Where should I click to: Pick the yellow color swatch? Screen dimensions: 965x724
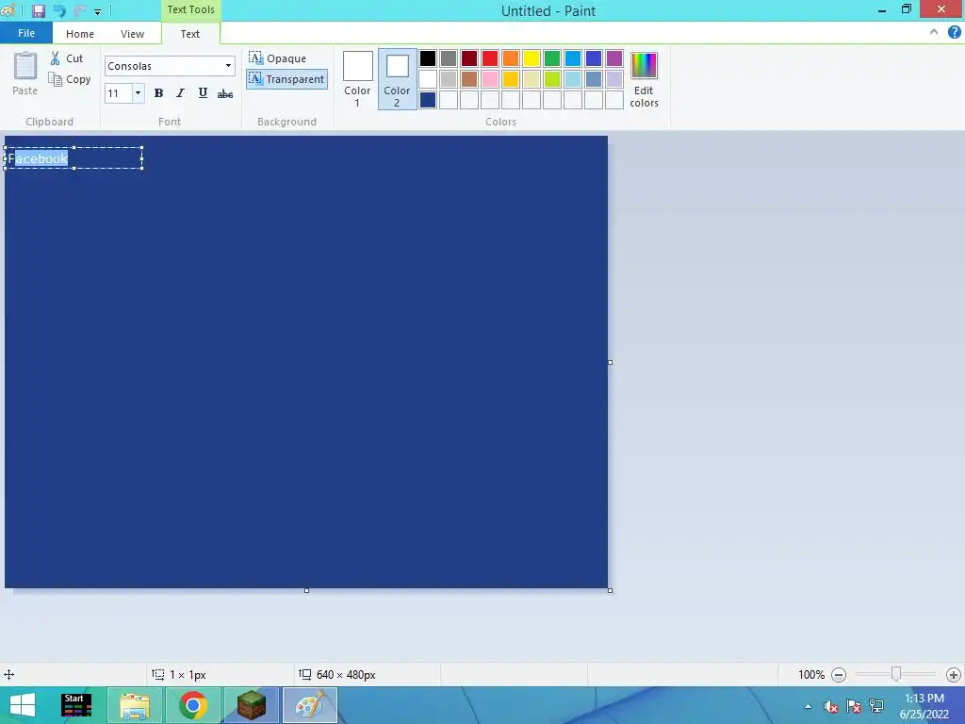coord(532,58)
